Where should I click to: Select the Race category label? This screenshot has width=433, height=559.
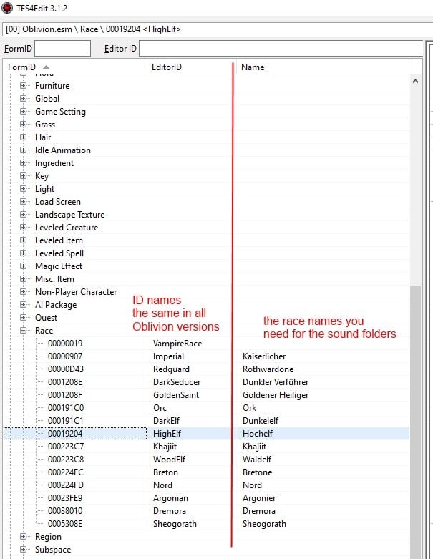[x=44, y=331]
